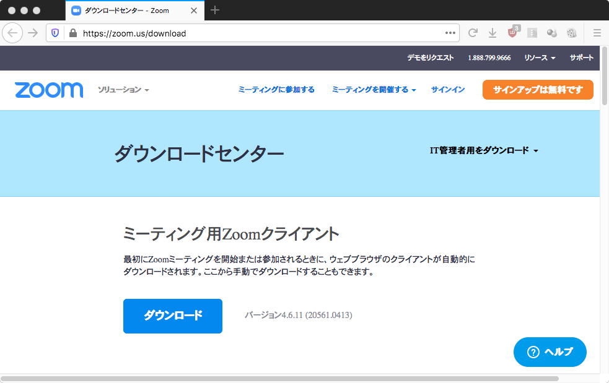Expand the ソリューション menu
Viewport: 609px width, 383px height.
(x=123, y=90)
